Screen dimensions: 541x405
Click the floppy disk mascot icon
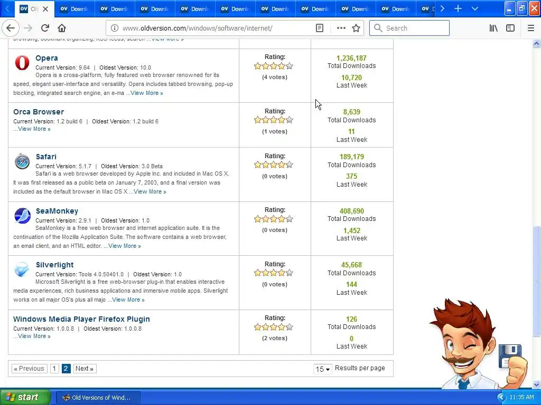(510, 356)
